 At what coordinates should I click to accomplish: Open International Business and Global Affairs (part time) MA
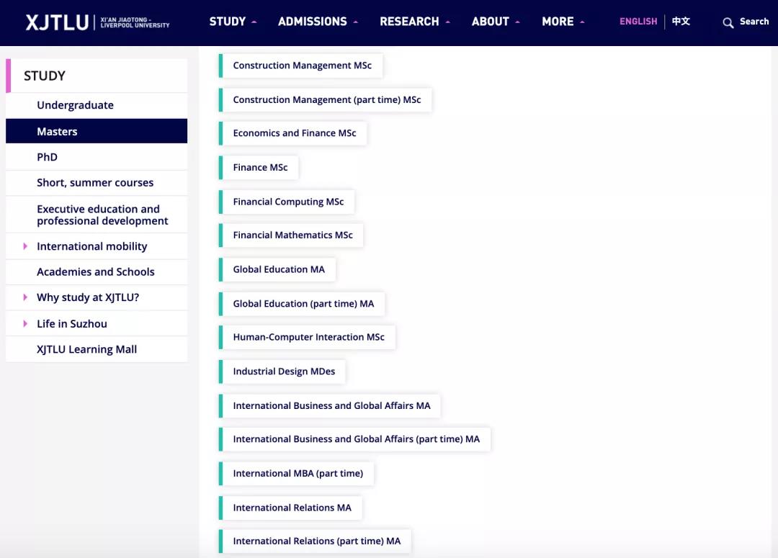[x=354, y=439]
